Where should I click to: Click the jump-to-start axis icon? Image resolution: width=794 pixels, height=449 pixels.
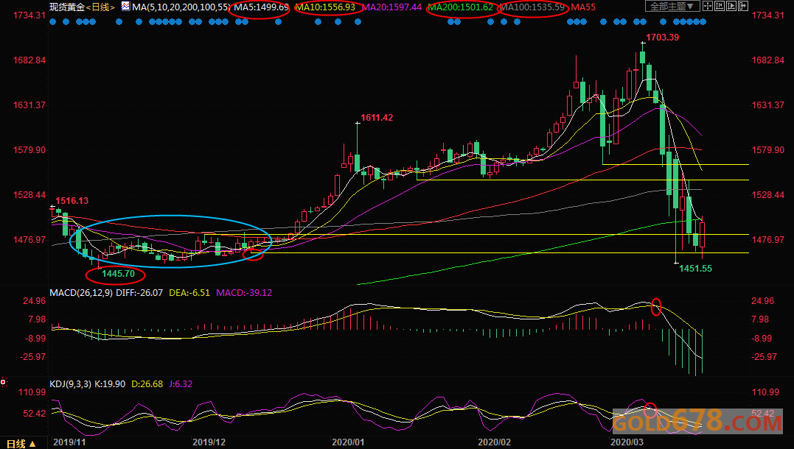(720, 6)
